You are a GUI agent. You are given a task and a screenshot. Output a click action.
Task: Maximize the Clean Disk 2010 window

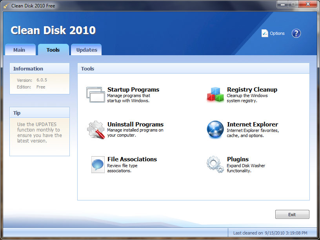click(x=293, y=4)
